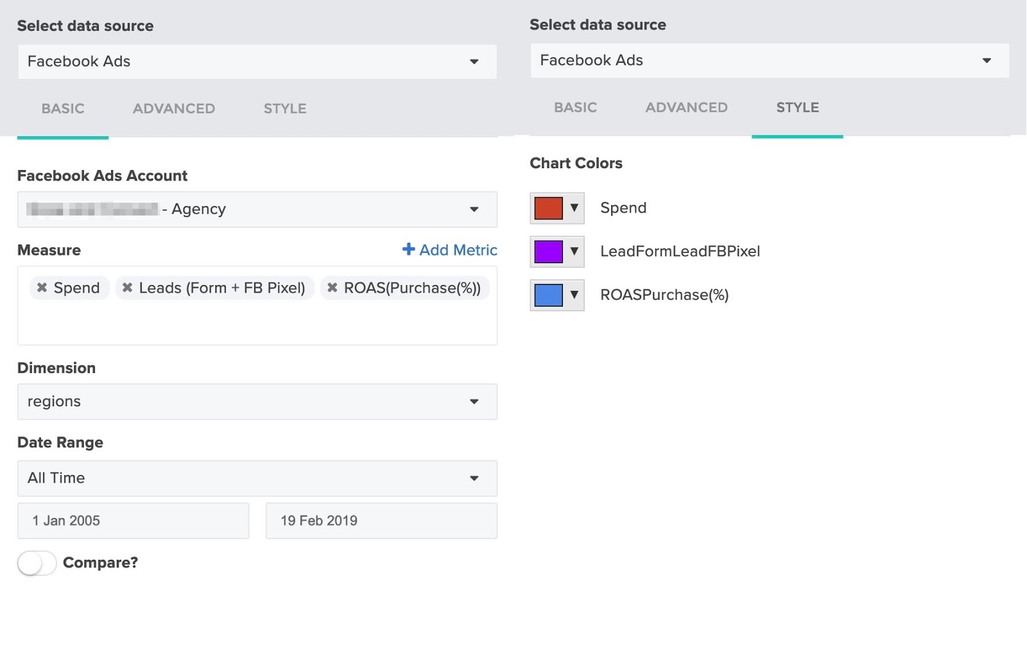Click the plus icon beside Add Metric
Image resolution: width=1027 pixels, height=665 pixels.
(x=409, y=250)
